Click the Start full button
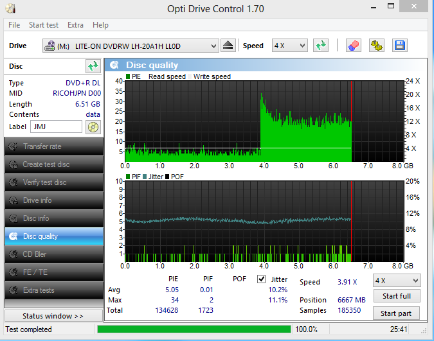 tap(397, 296)
